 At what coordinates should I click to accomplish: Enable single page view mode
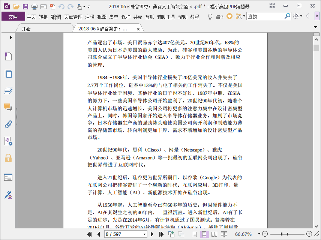[x=195, y=234]
